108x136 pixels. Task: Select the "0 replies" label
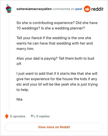pyautogui.click(x=43, y=116)
